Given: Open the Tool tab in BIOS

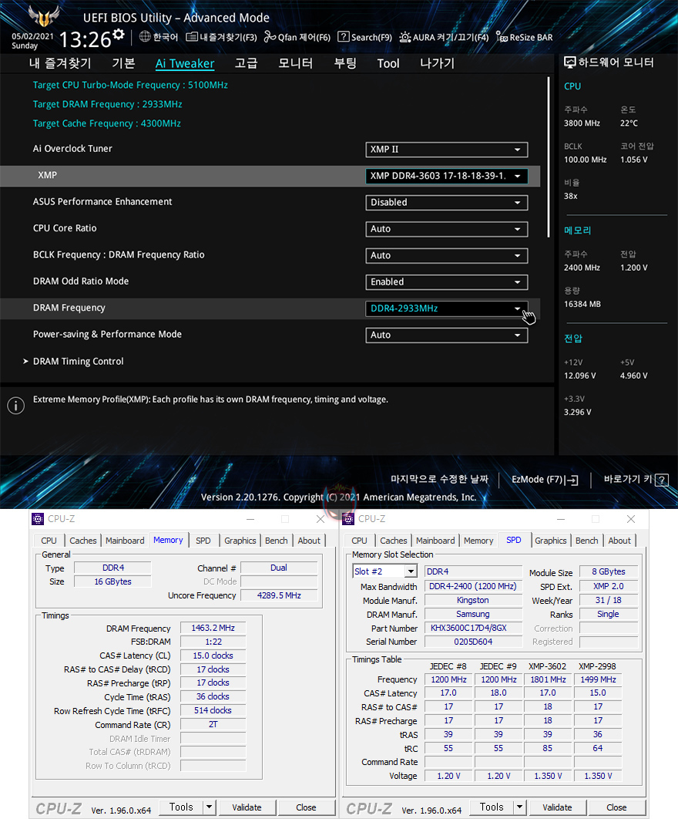Looking at the screenshot, I should pyautogui.click(x=388, y=63).
